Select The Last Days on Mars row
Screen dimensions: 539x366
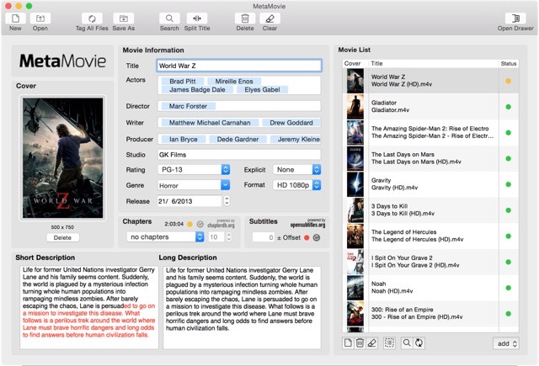pos(430,158)
